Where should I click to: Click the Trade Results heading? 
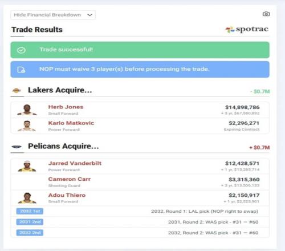[37, 30]
